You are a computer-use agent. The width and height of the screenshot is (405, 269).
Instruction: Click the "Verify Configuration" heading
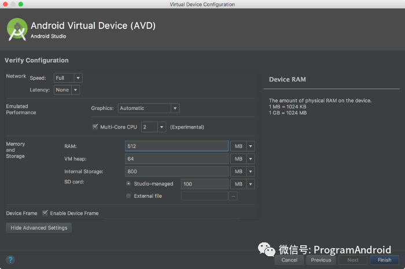[36, 60]
